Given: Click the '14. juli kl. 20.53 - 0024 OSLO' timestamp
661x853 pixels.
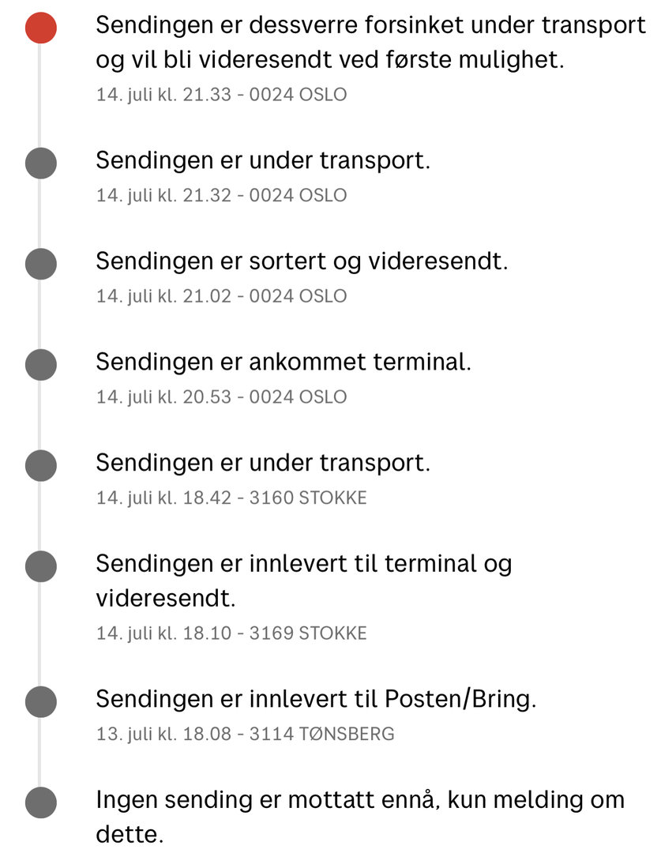Looking at the screenshot, I should click(x=221, y=396).
